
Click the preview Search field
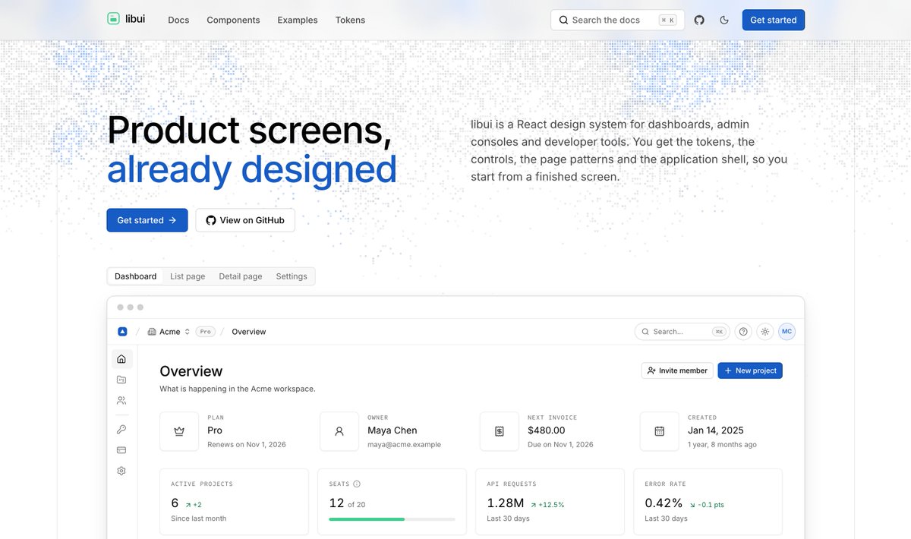point(682,332)
